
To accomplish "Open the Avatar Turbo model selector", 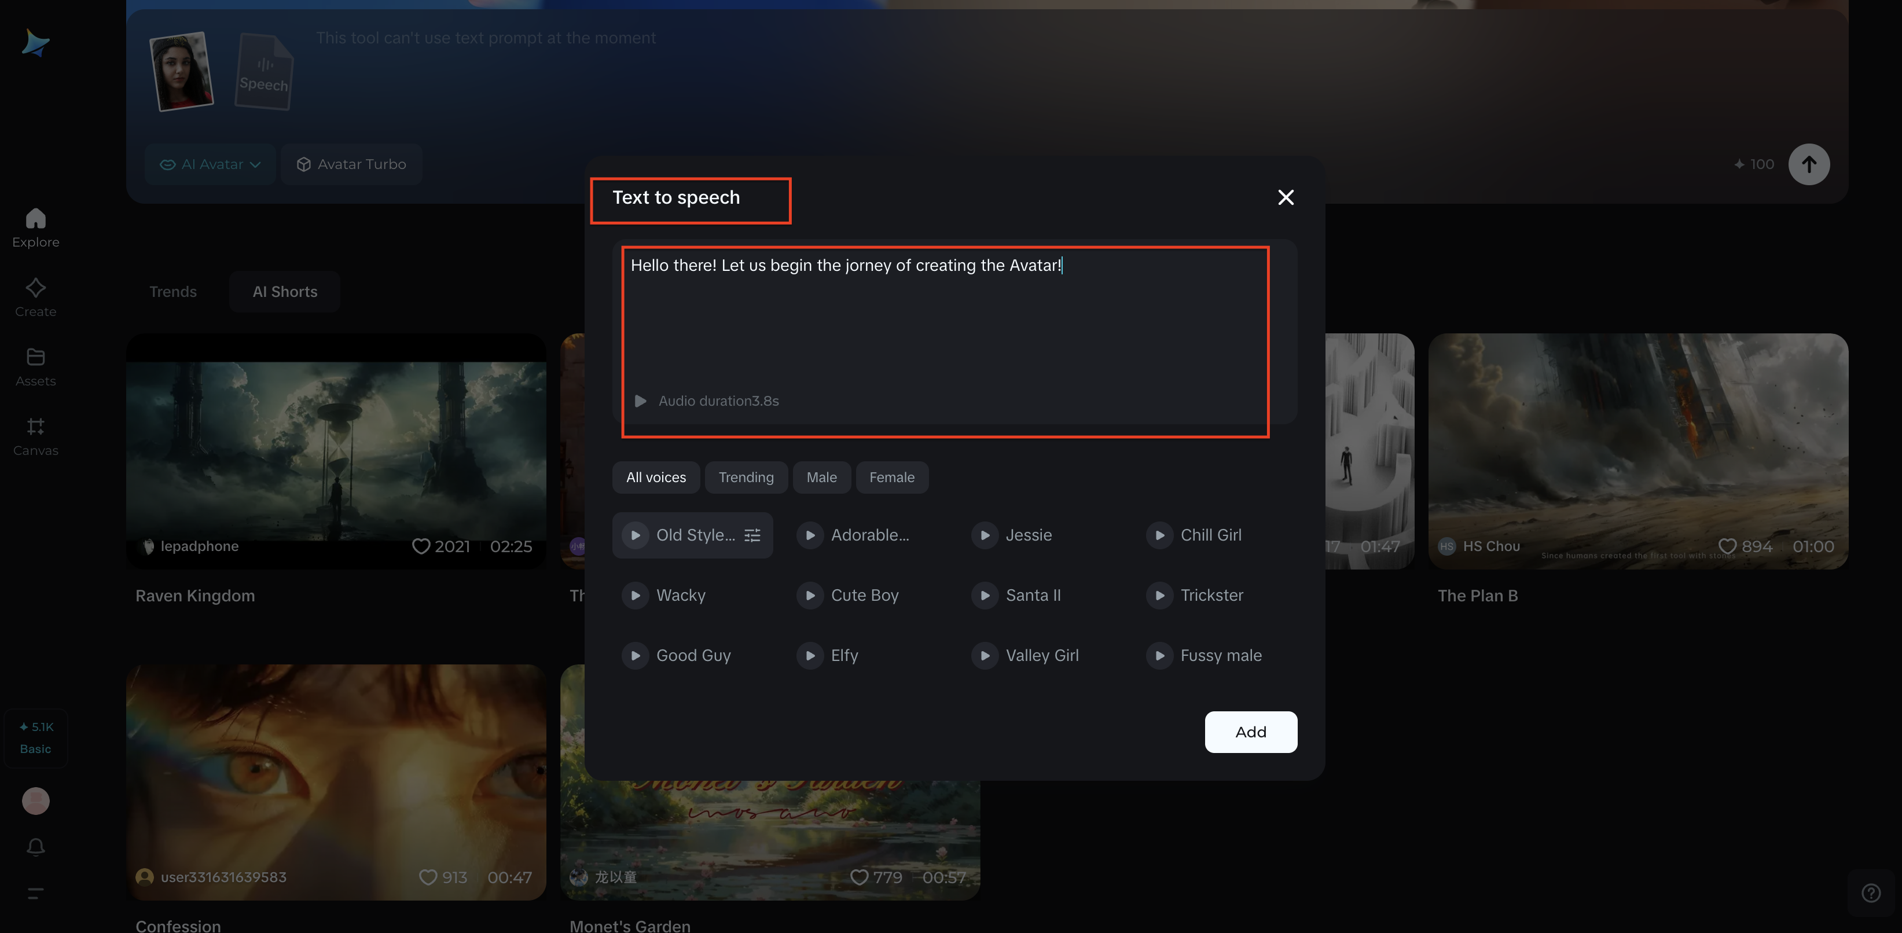I will [351, 164].
